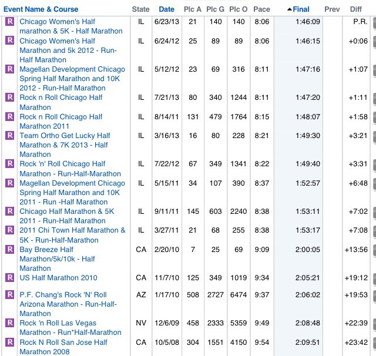Click the Diff column header
The width and height of the screenshot is (376, 356).
[x=355, y=9]
